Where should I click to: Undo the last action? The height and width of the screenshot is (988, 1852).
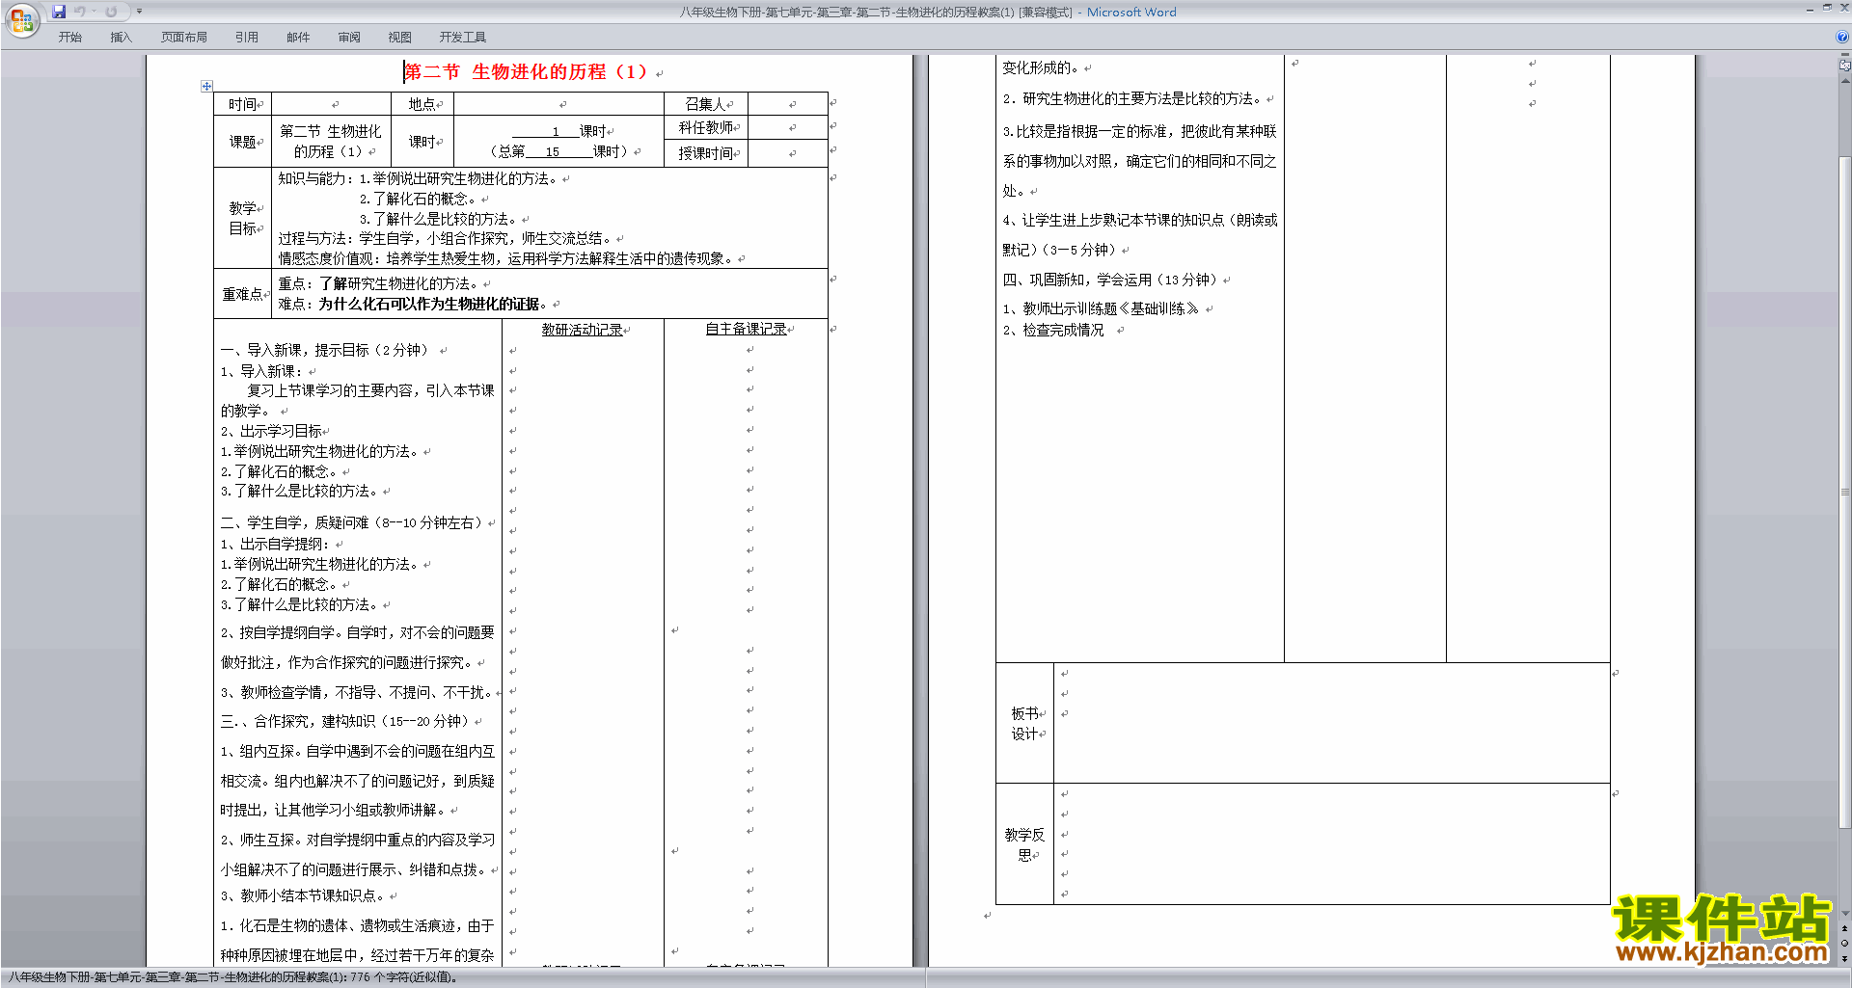[x=80, y=12]
